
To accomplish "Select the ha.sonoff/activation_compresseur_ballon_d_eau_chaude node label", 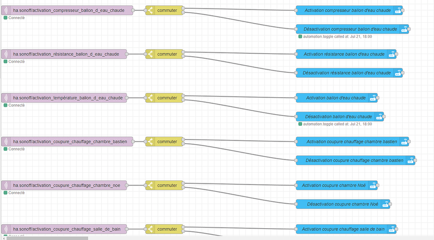I will click(x=69, y=11).
